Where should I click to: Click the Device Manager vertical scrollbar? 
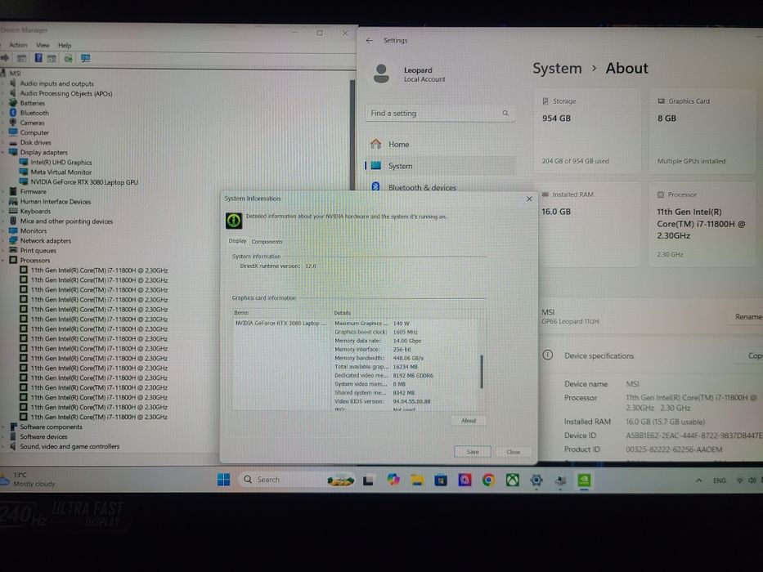pyautogui.click(x=352, y=136)
